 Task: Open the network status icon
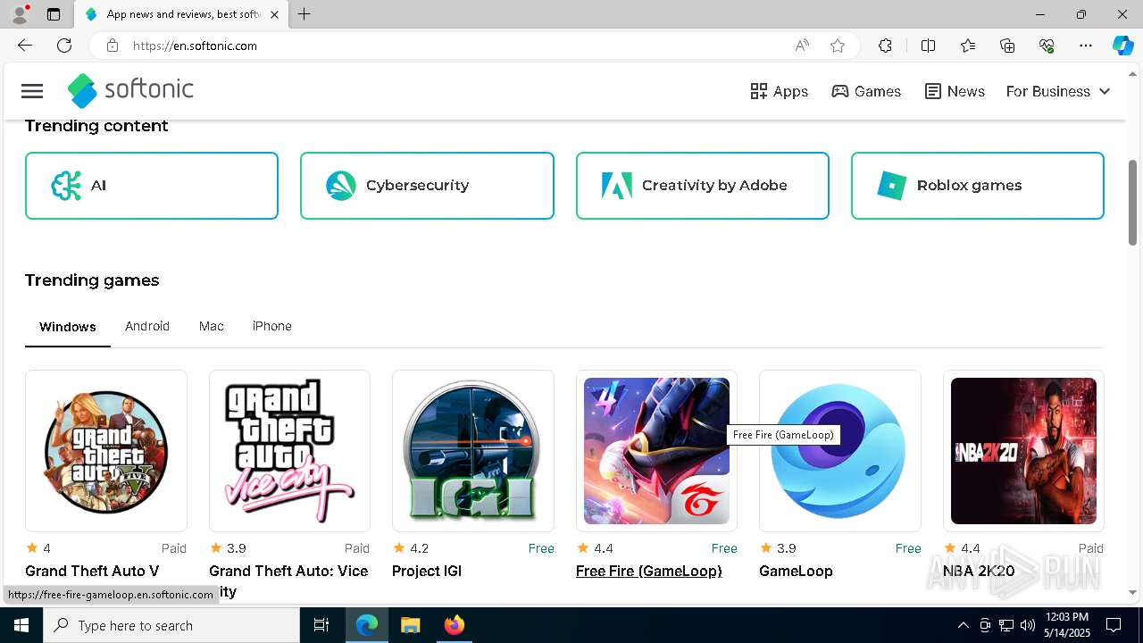[1006, 625]
